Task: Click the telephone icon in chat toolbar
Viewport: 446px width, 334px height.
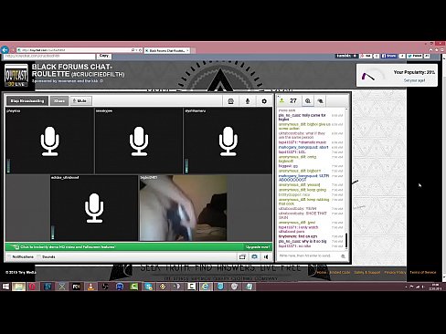Action: [x=230, y=101]
